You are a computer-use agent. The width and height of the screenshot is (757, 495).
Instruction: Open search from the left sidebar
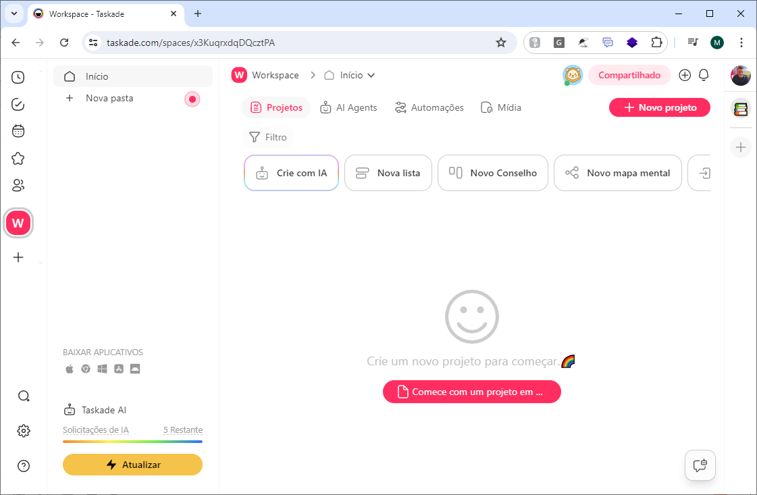(23, 396)
